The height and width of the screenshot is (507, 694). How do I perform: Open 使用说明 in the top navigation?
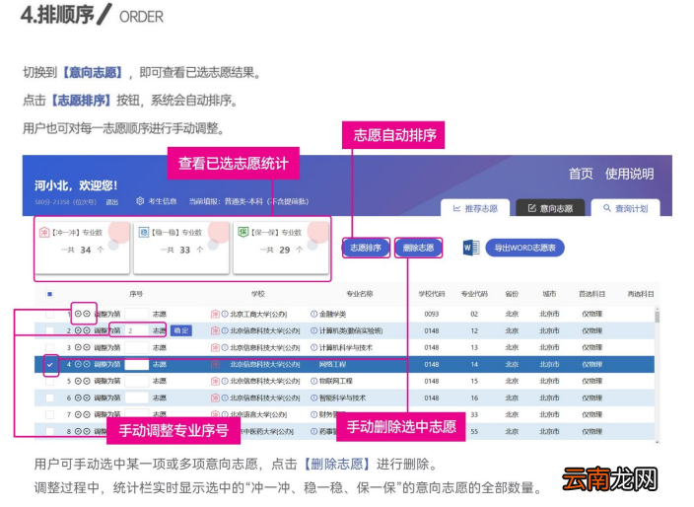(629, 174)
